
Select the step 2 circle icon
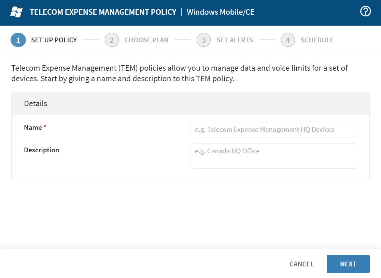click(x=112, y=40)
